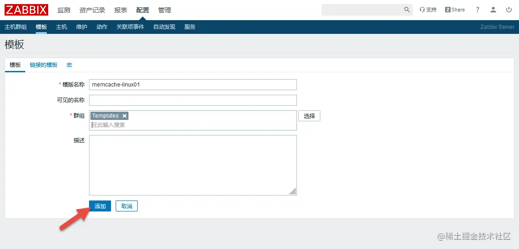
Task: Go to 自动发现 submenu
Action: pos(164,27)
